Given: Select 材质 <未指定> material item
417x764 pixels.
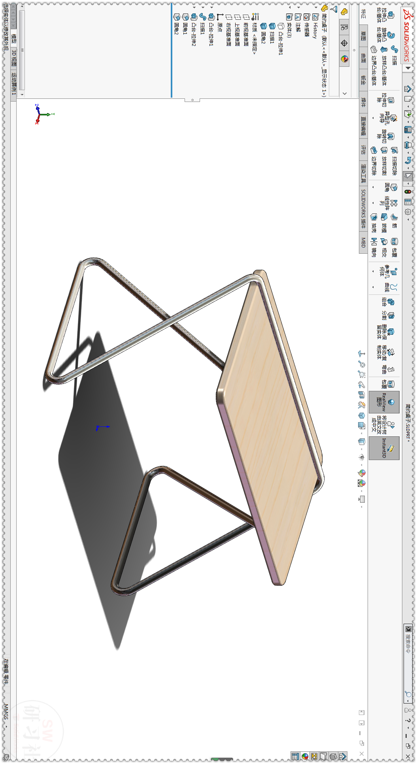Looking at the screenshot, I should (x=255, y=34).
